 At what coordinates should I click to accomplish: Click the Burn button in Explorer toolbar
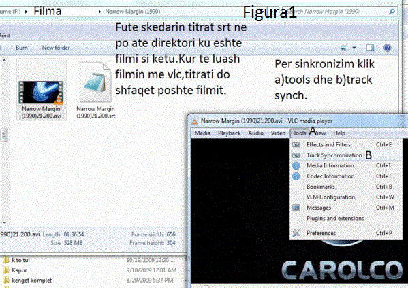(22, 48)
